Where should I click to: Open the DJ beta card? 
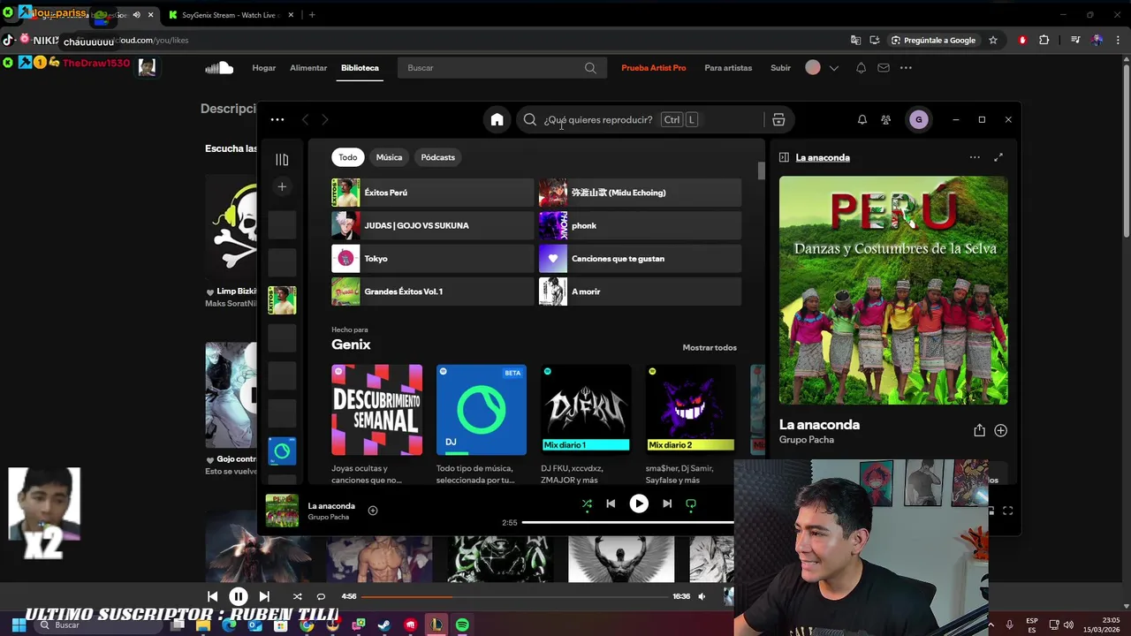[482, 410]
